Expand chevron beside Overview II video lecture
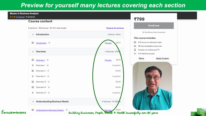206x116 pixels. [x=48, y=71]
